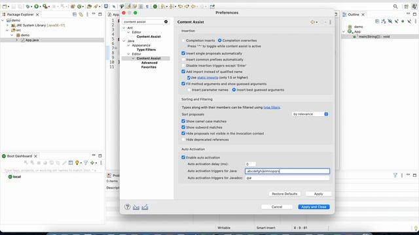Collapse Java node in preferences tree
Image resolution: width=419 pixels, height=235 pixels.
(124, 40)
